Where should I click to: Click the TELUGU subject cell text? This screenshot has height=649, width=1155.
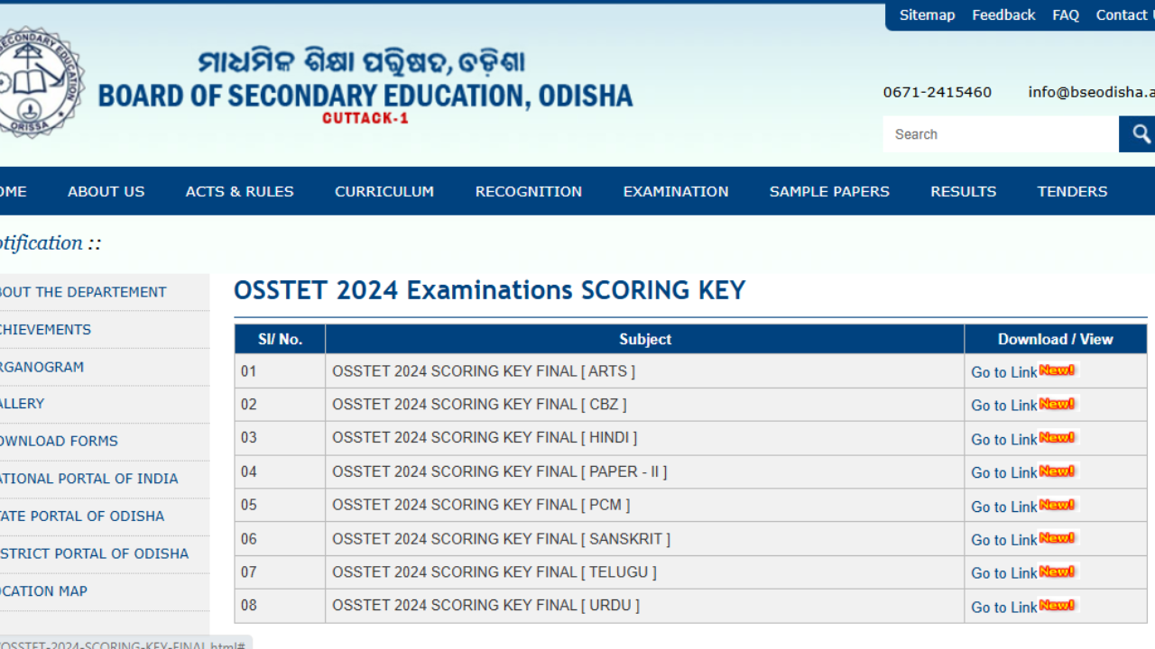494,572
